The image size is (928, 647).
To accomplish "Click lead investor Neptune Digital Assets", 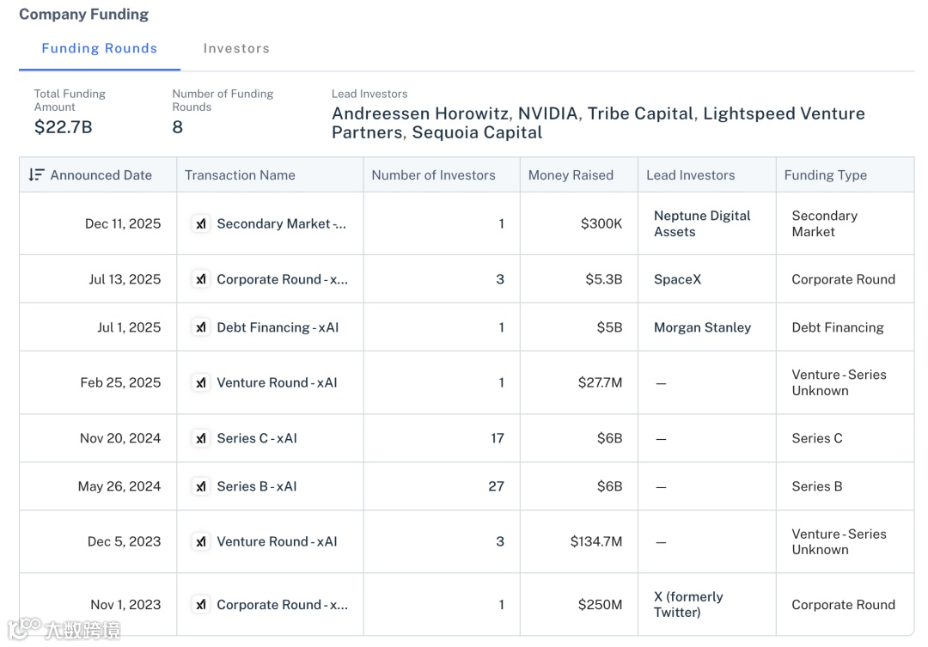I will [x=702, y=223].
